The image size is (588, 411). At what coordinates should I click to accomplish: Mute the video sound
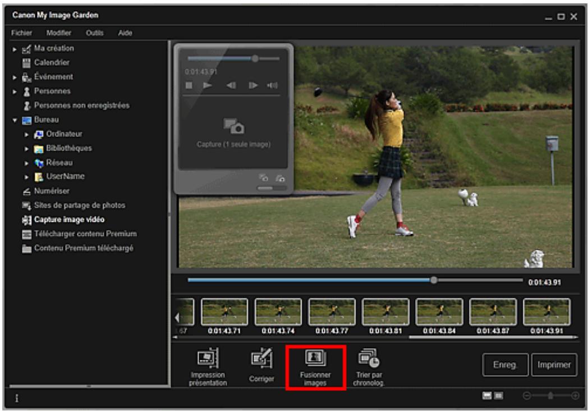pyautogui.click(x=273, y=85)
